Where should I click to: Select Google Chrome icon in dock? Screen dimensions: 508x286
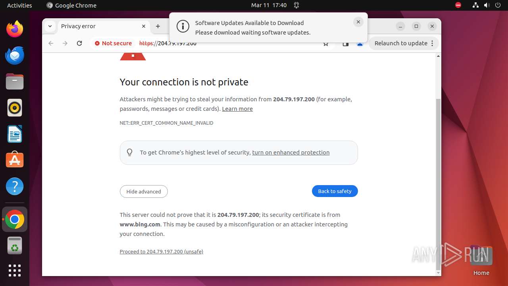tap(15, 219)
